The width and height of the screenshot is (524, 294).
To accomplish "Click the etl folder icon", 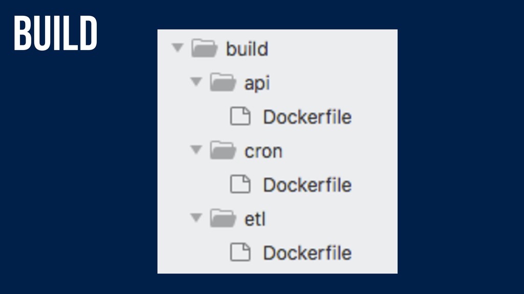I will click(223, 218).
